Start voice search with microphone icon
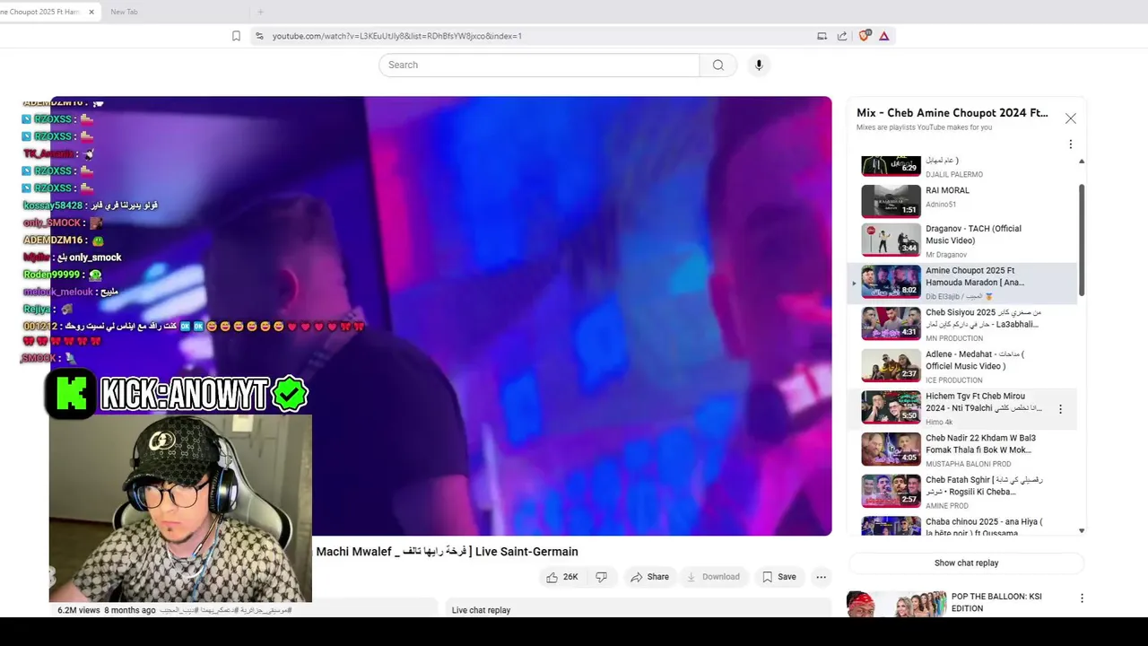Image resolution: width=1148 pixels, height=646 pixels. tap(759, 65)
